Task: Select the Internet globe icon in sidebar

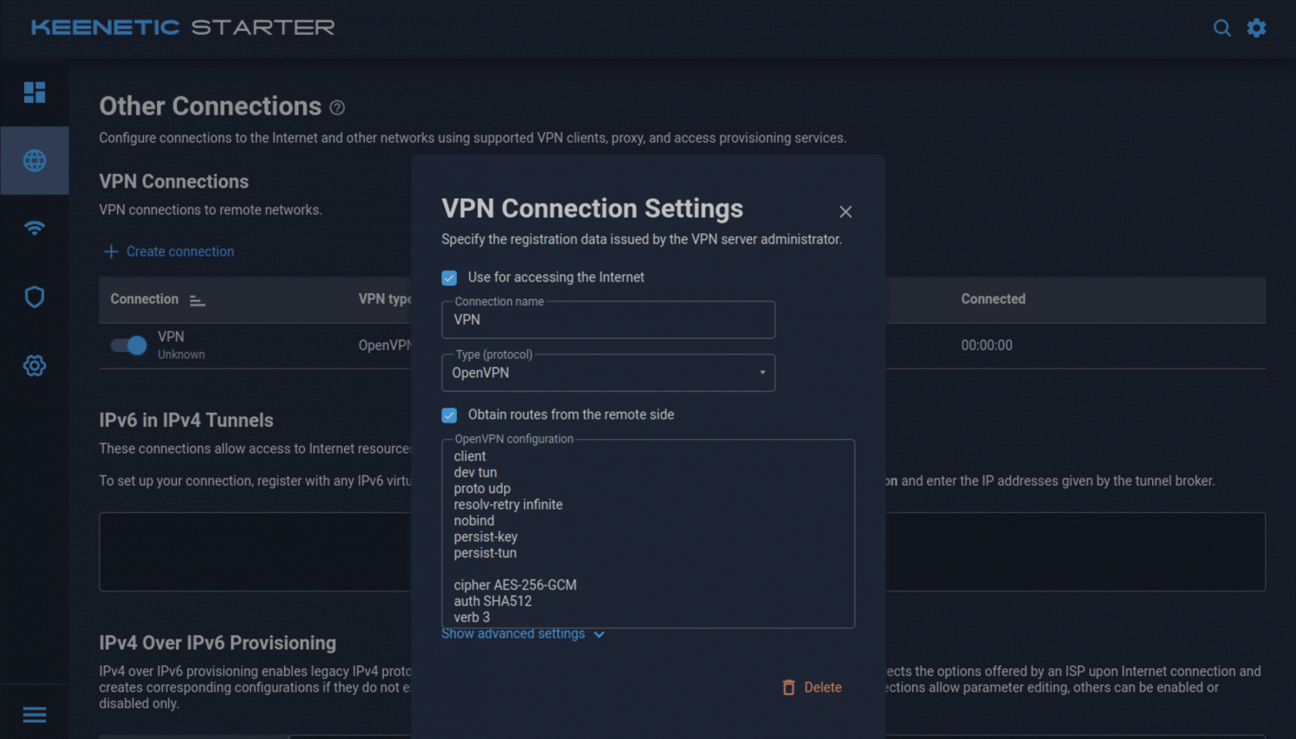Action: coord(34,160)
